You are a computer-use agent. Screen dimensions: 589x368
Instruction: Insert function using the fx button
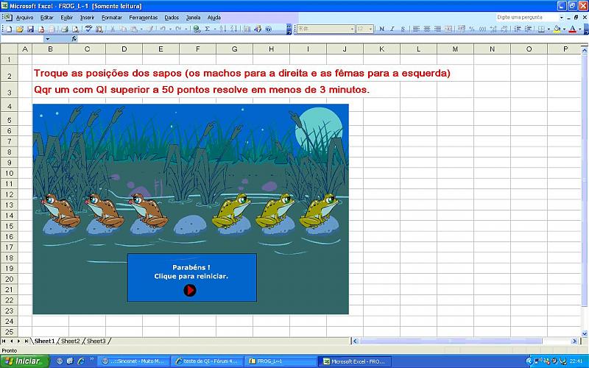(x=74, y=39)
